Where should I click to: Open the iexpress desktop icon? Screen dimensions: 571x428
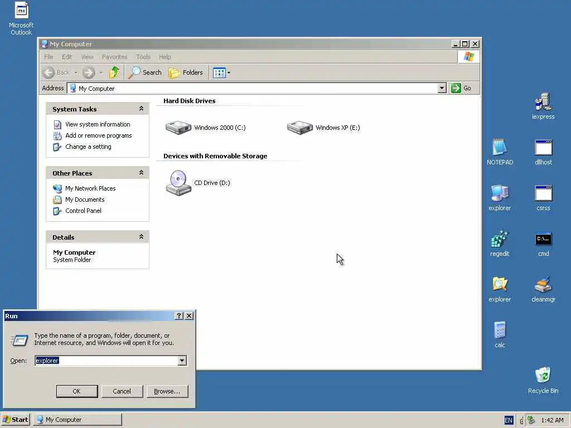point(543,106)
